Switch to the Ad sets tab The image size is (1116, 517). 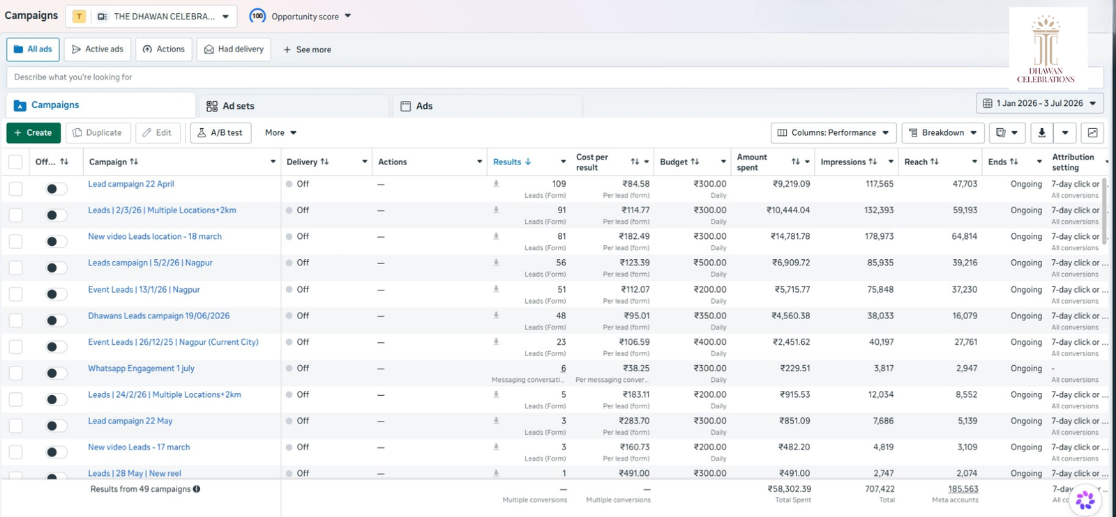click(x=293, y=106)
